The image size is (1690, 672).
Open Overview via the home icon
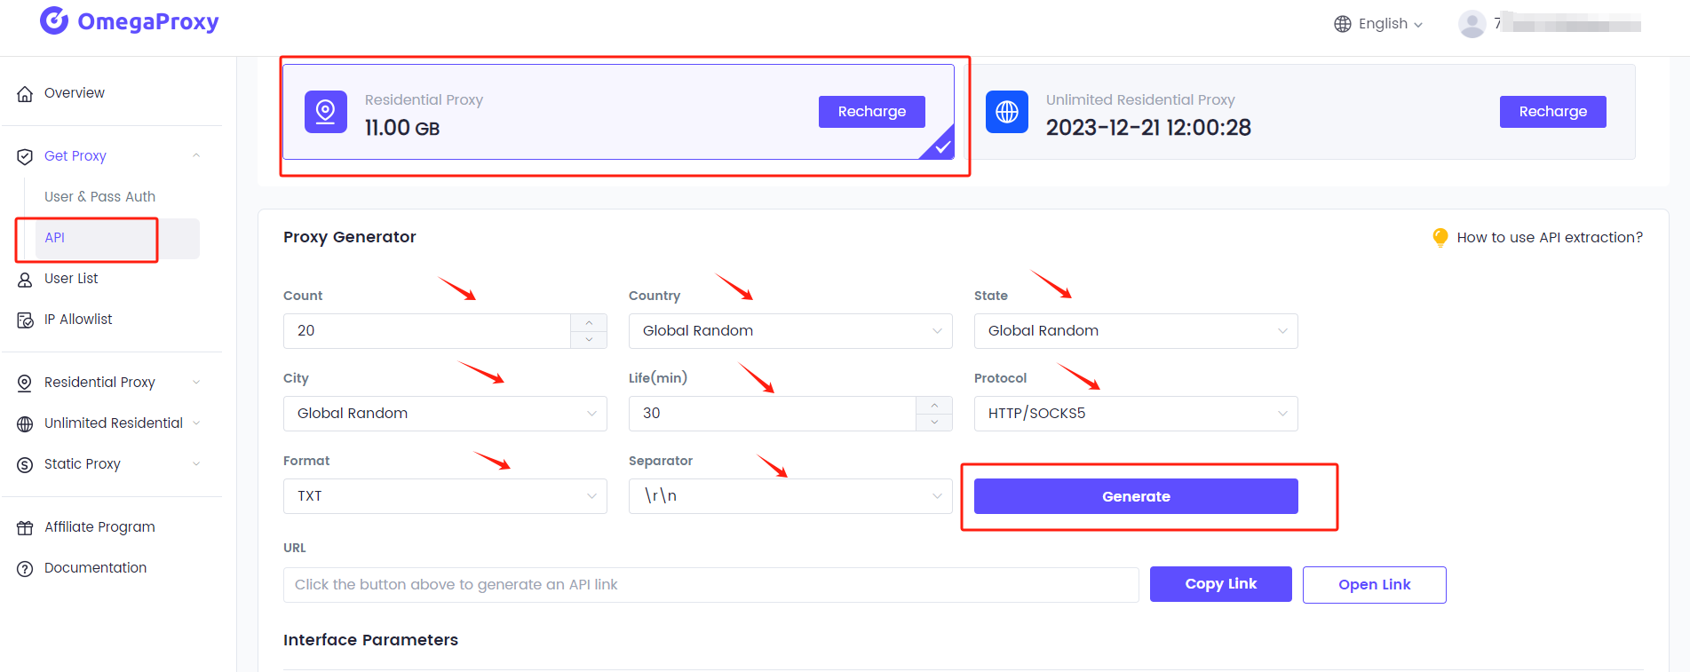(x=25, y=93)
